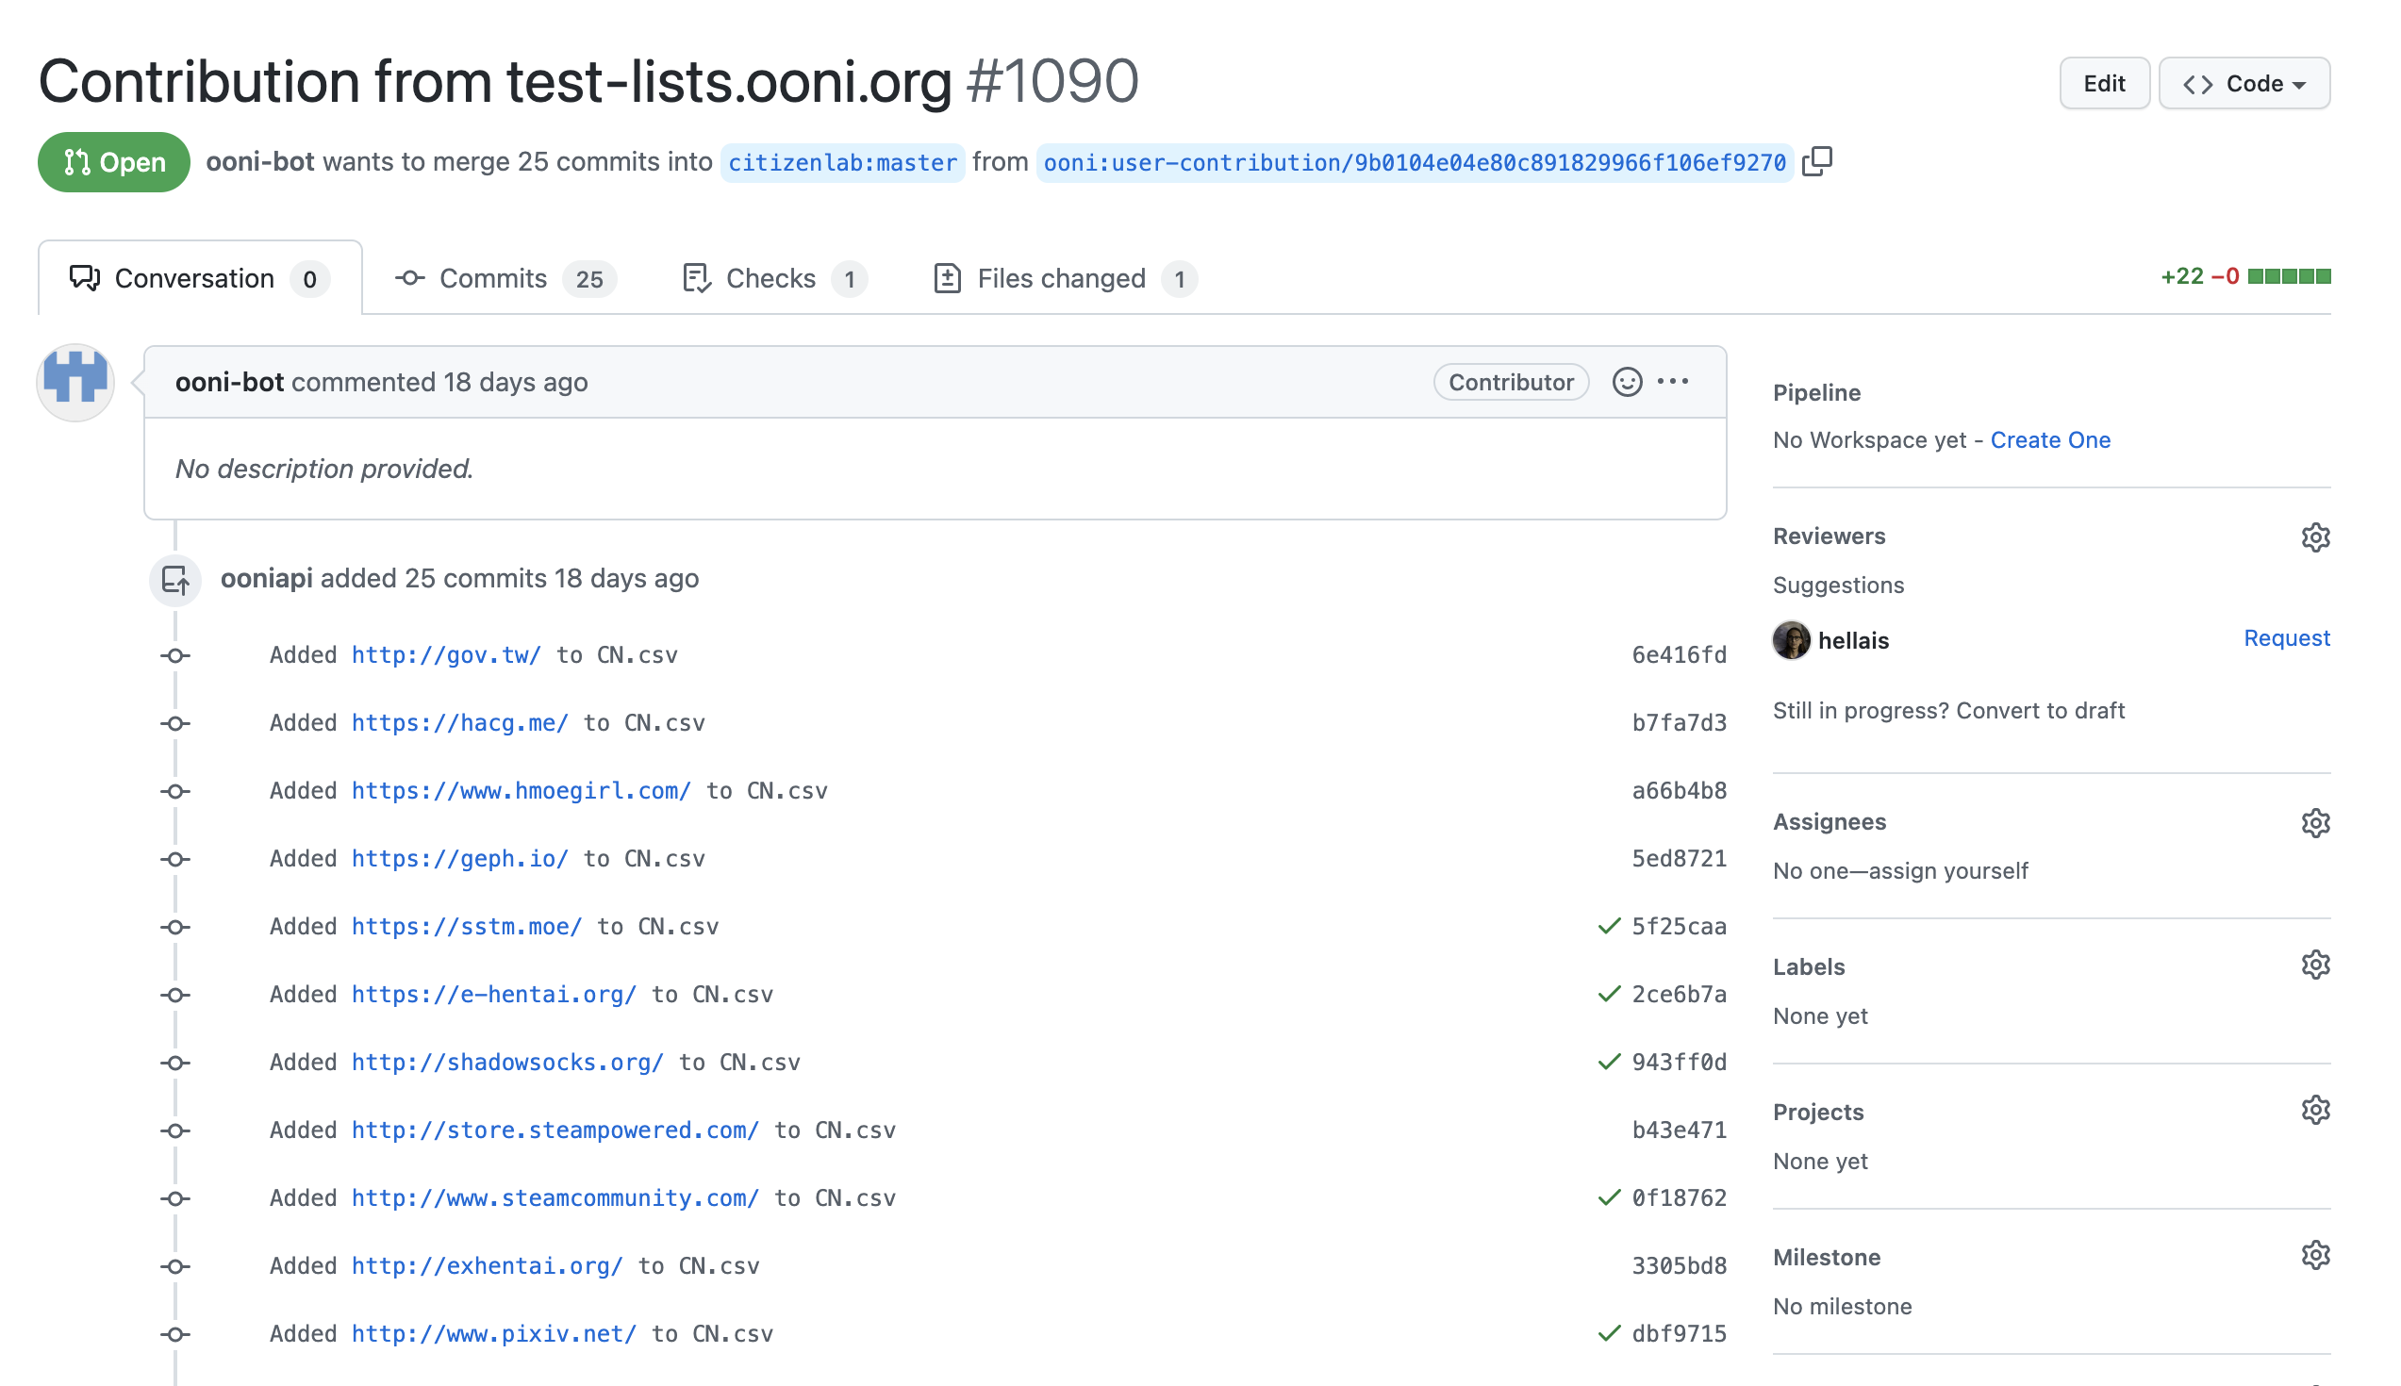Image resolution: width=2401 pixels, height=1386 pixels.
Task: Click commit icon beside geph.io entry
Action: pyautogui.click(x=175, y=860)
